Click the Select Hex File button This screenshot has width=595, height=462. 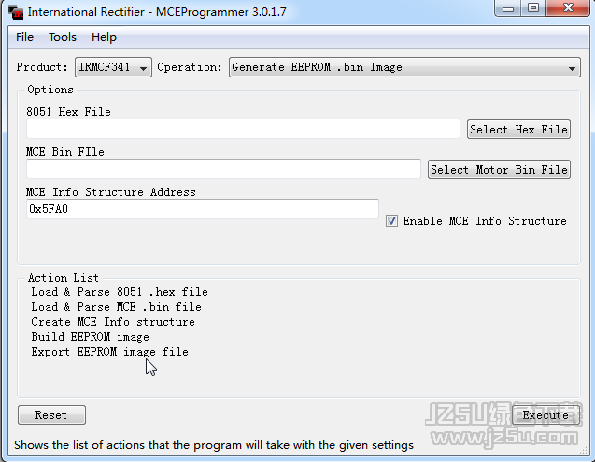(x=518, y=130)
